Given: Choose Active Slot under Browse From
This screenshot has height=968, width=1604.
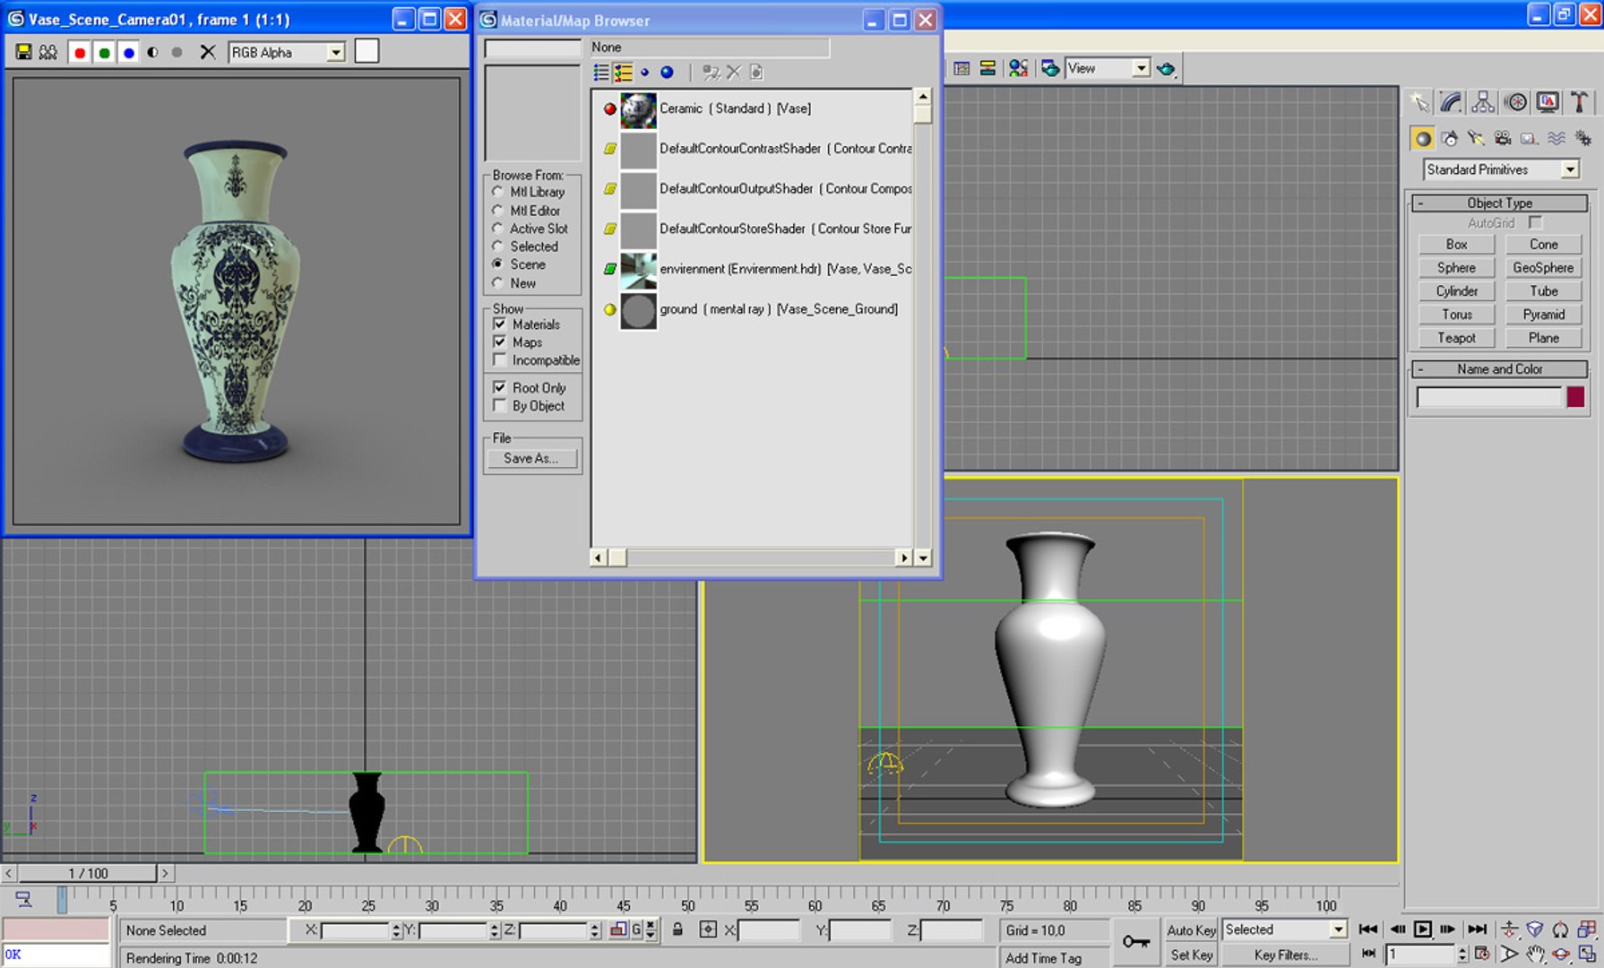Looking at the screenshot, I should tap(497, 229).
